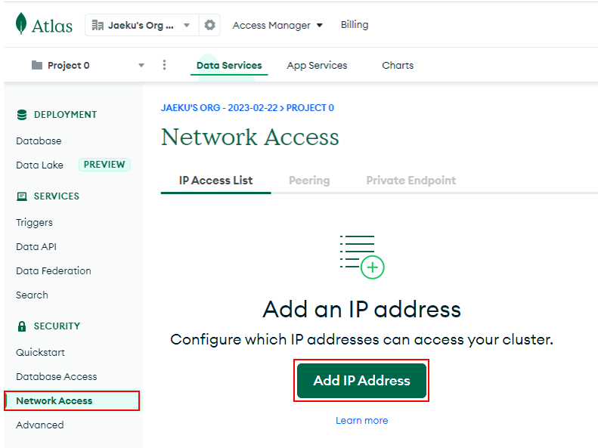Switch to the App Services tab
This screenshot has width=598, height=448.
317,66
